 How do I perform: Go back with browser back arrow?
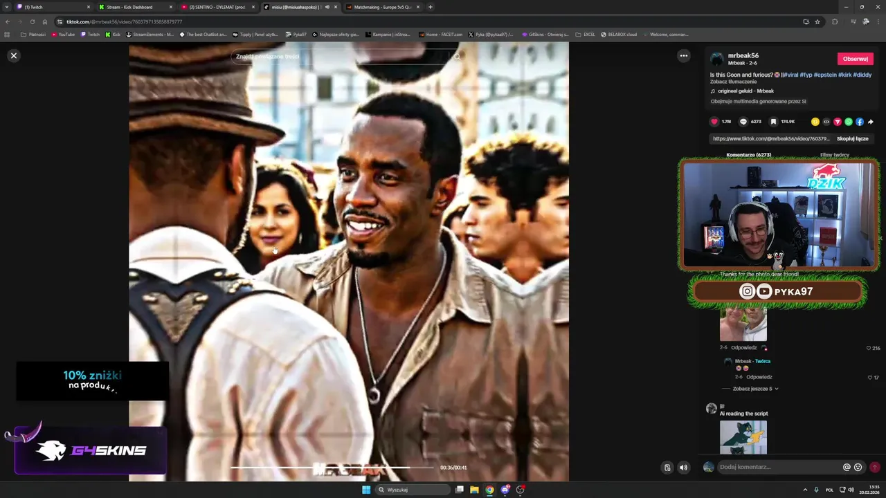point(7,21)
